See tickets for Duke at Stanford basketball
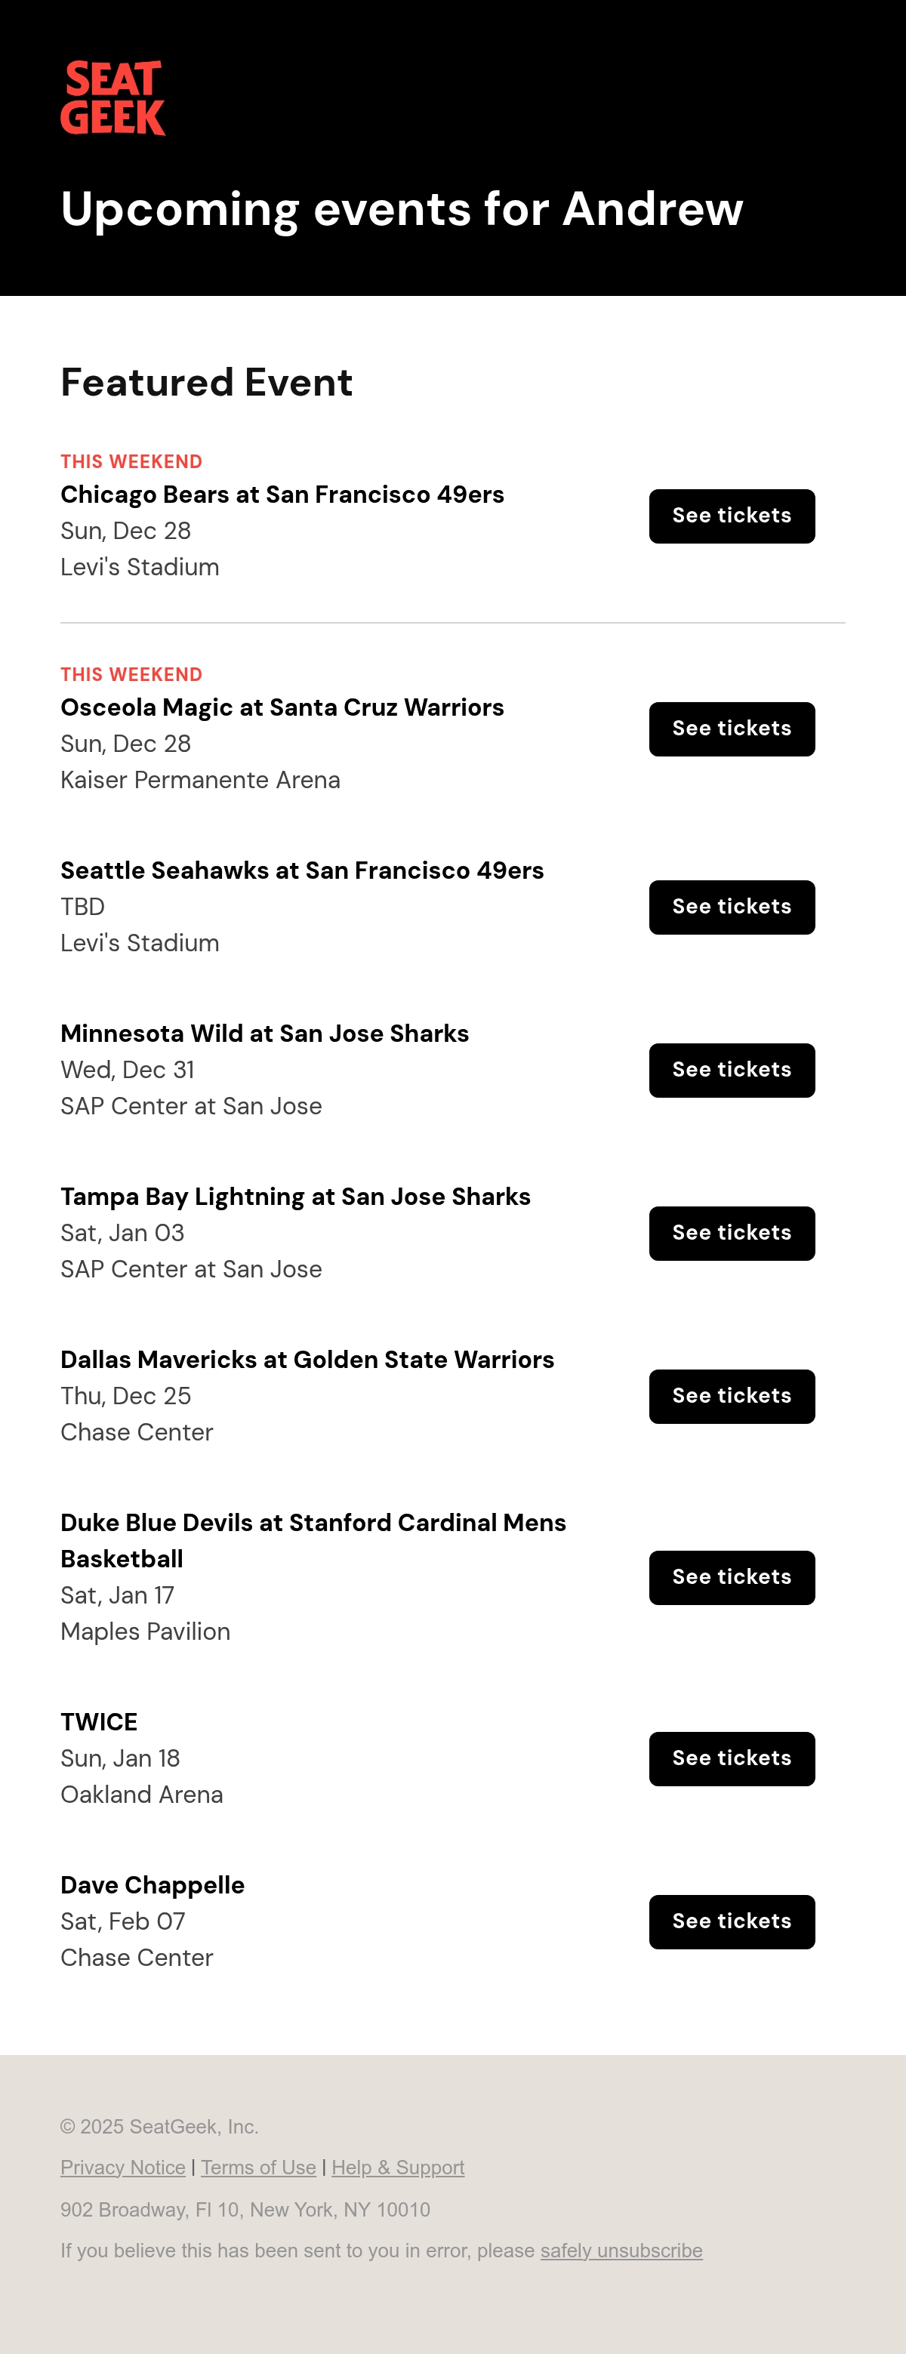This screenshot has height=2354, width=906. coord(732,1577)
